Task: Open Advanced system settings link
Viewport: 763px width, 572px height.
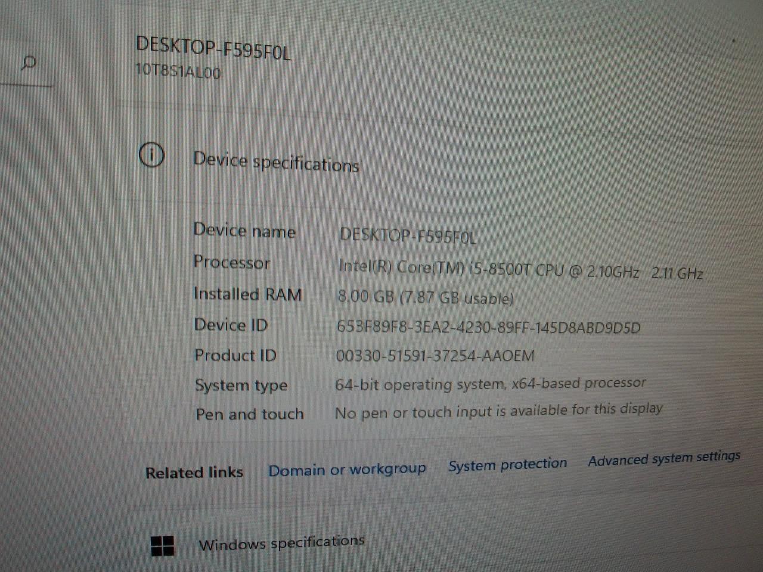Action: point(664,459)
